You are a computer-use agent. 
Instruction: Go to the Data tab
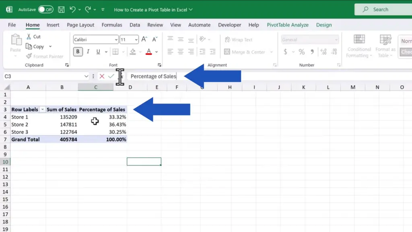click(x=135, y=25)
